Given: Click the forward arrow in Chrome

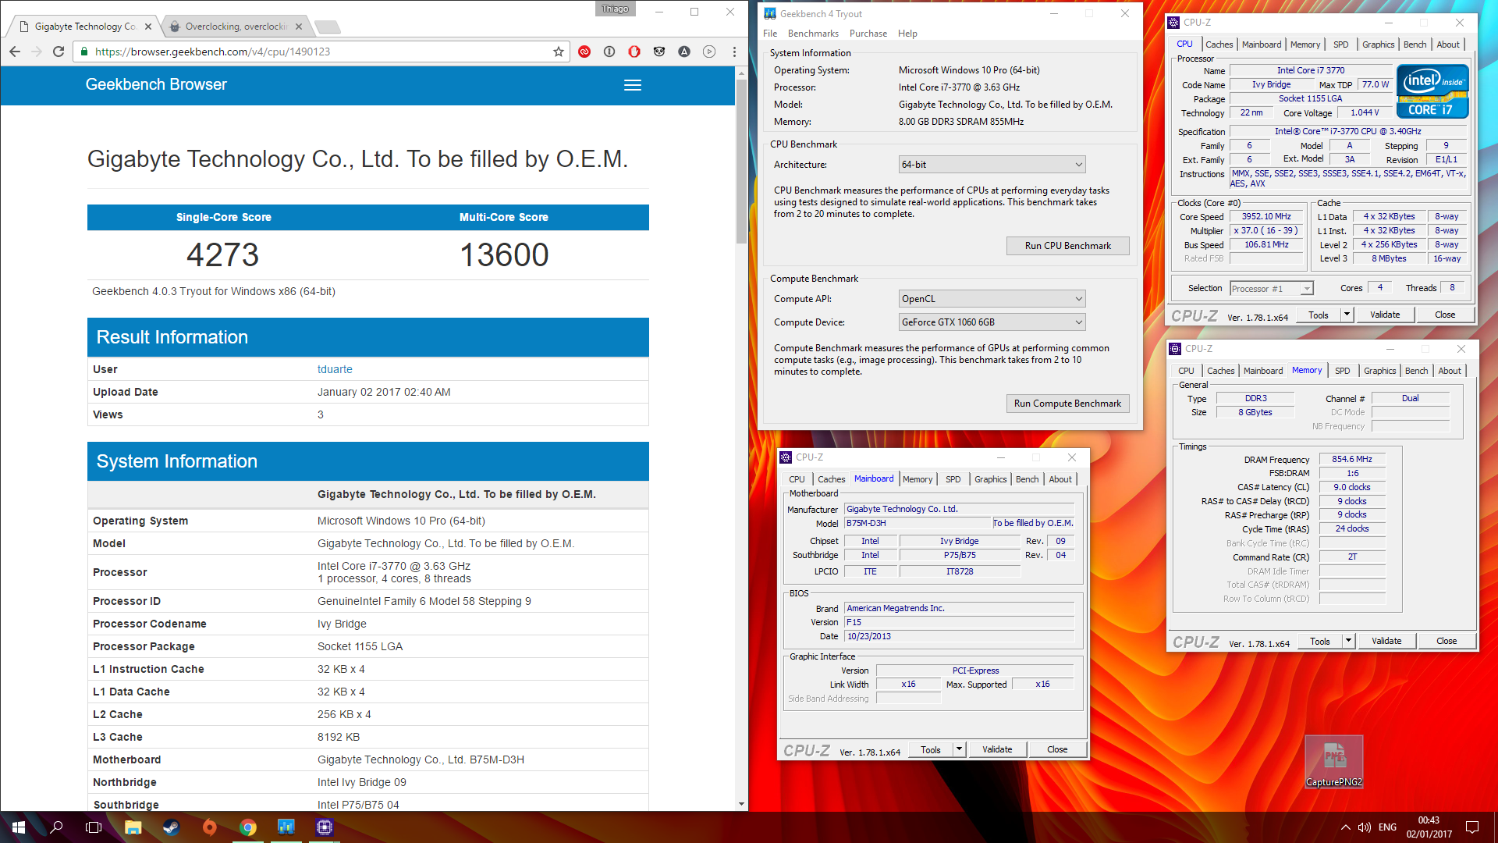Looking at the screenshot, I should coord(37,52).
